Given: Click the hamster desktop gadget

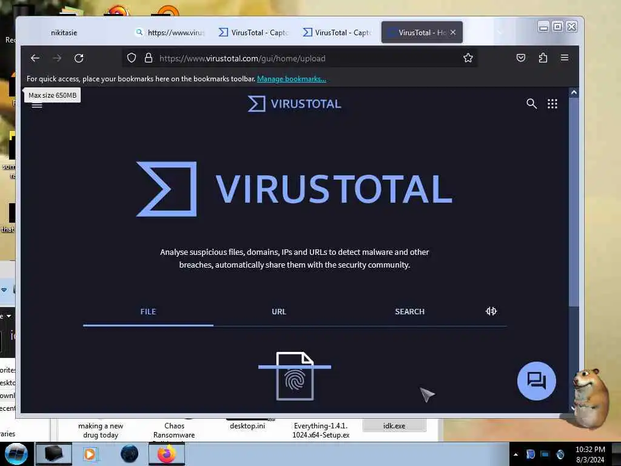Looking at the screenshot, I should pyautogui.click(x=591, y=398).
